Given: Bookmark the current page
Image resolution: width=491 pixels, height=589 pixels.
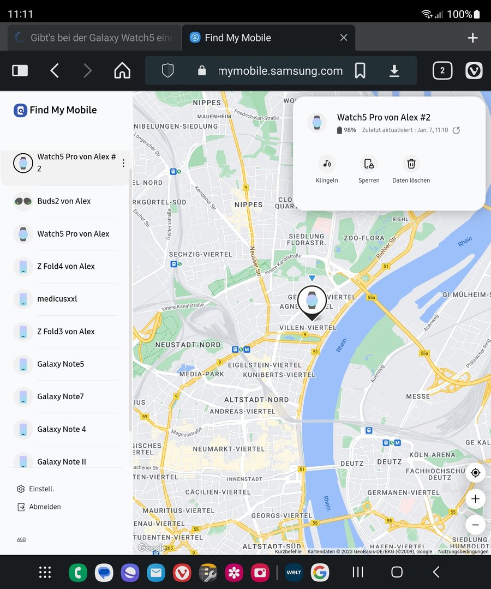Looking at the screenshot, I should 360,70.
